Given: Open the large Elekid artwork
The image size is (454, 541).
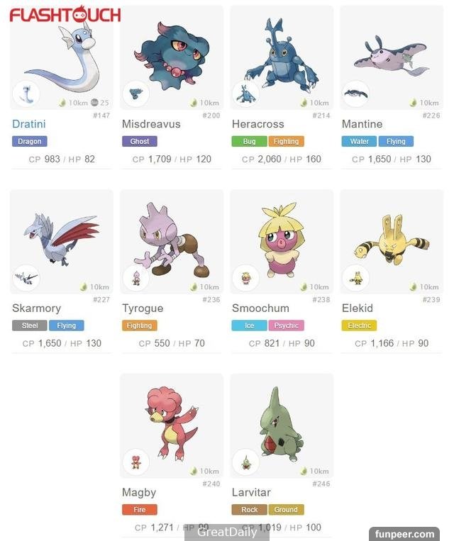Looking at the screenshot, I should click(392, 240).
